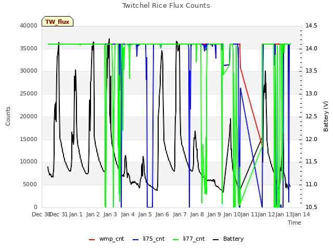Click the 10.5 battery tick label
Viewport: 333px width, 249px height.
311,207
